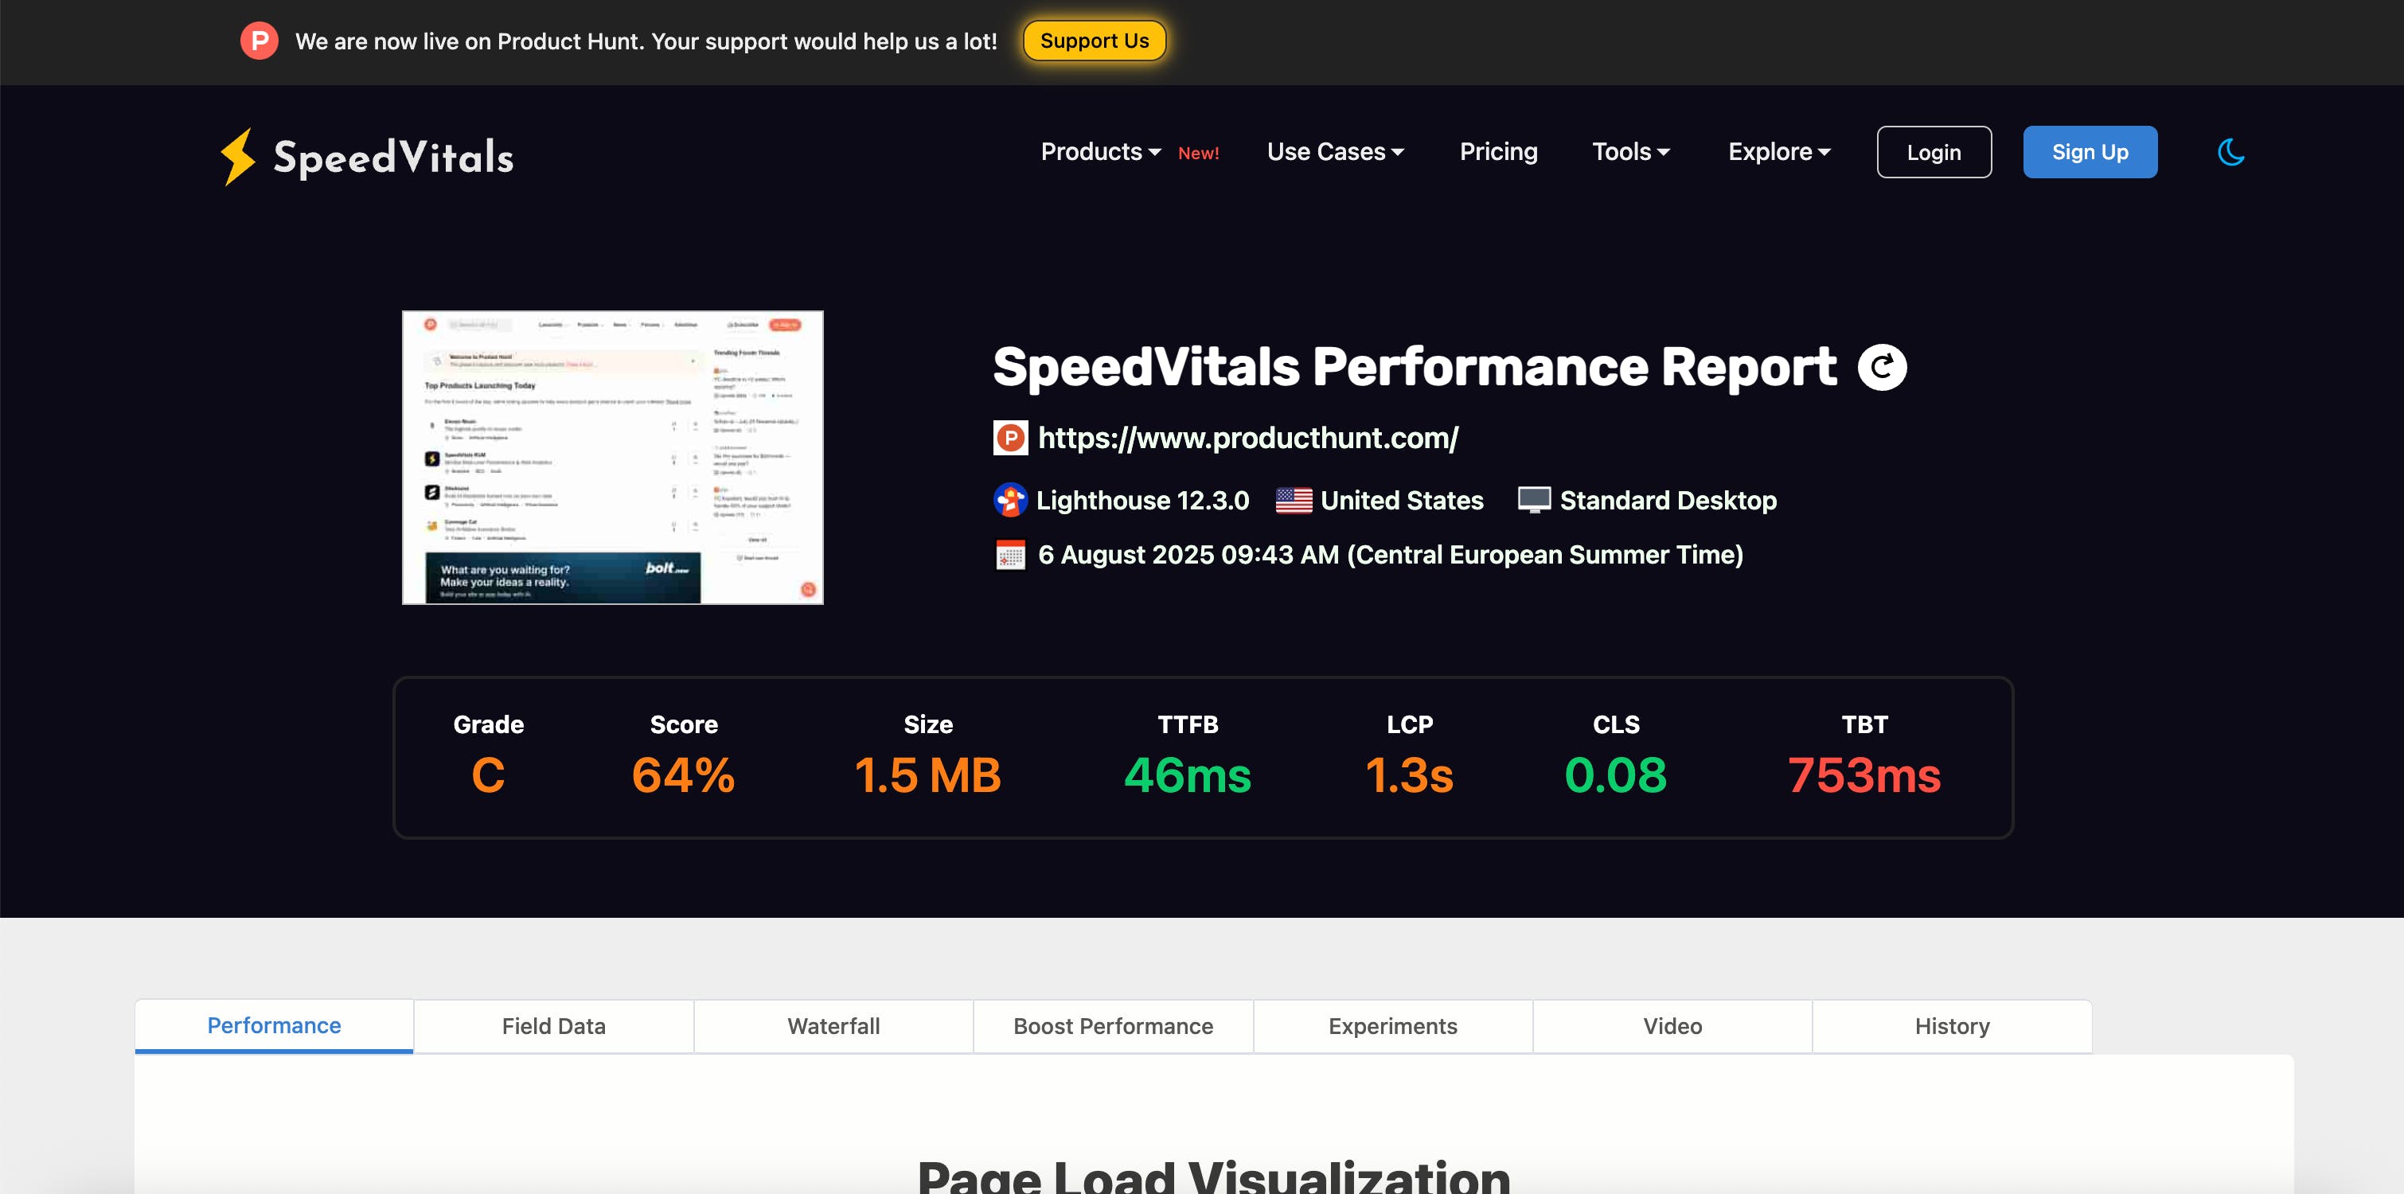Open the Tools dropdown menu
This screenshot has width=2404, height=1194.
pyautogui.click(x=1630, y=152)
